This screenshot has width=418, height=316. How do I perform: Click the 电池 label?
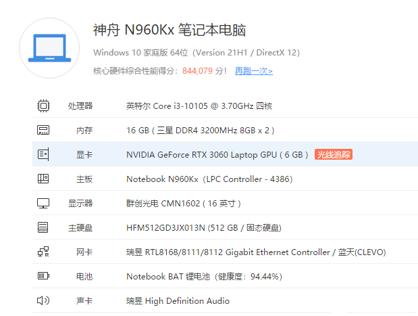(84, 277)
